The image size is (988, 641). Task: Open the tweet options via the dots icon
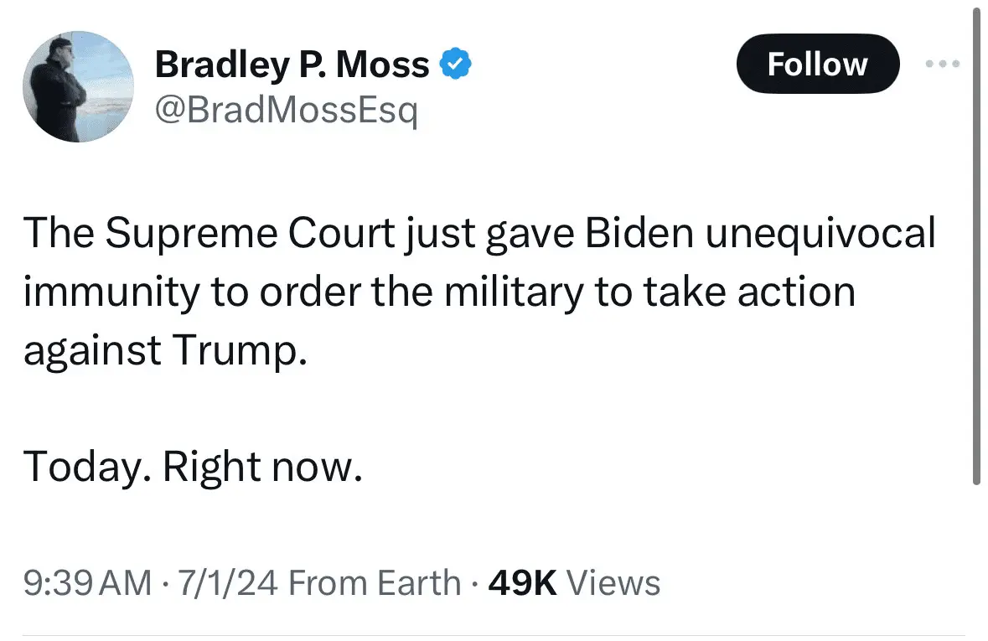[943, 63]
